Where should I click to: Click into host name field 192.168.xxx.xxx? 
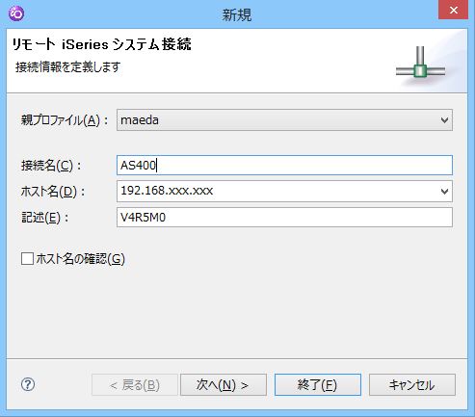278,192
